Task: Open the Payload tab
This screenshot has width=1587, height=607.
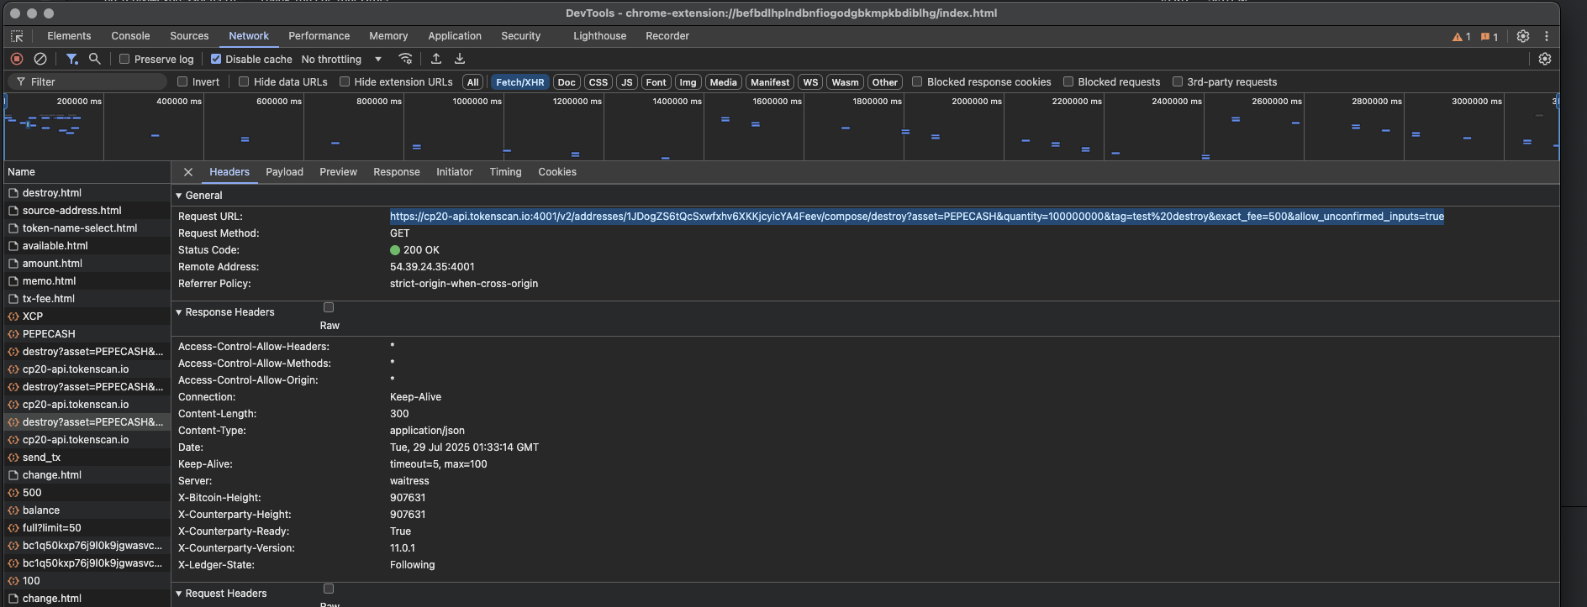Action: click(284, 172)
